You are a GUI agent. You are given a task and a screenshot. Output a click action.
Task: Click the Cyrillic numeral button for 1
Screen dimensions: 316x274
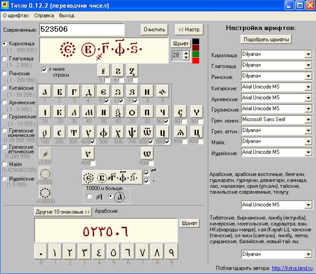[45, 91]
